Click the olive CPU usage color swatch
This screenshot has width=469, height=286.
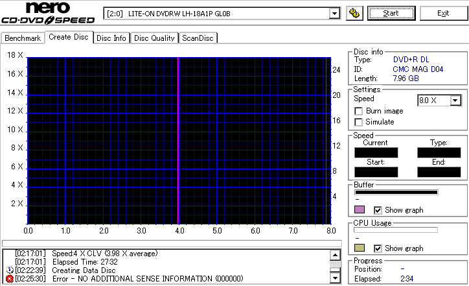(x=360, y=248)
